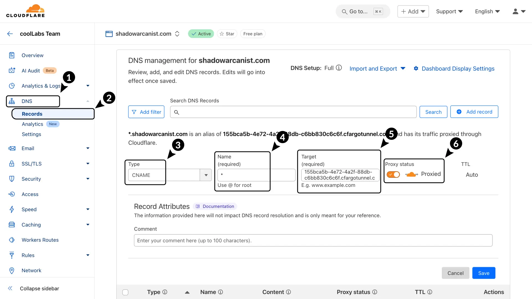The image size is (532, 299).
Task: Sort records using the Type column arrow
Action: pos(187,292)
